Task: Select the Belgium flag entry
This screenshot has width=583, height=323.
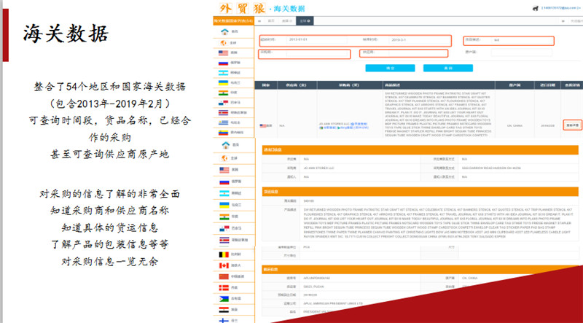Action: 224,254
